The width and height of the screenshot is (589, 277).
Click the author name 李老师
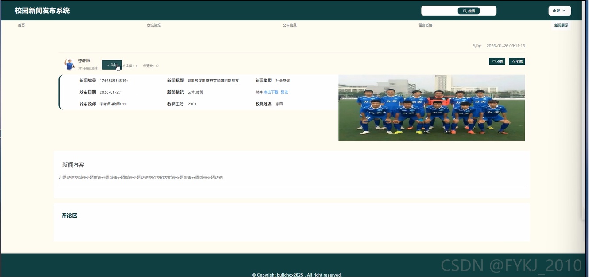pos(84,61)
